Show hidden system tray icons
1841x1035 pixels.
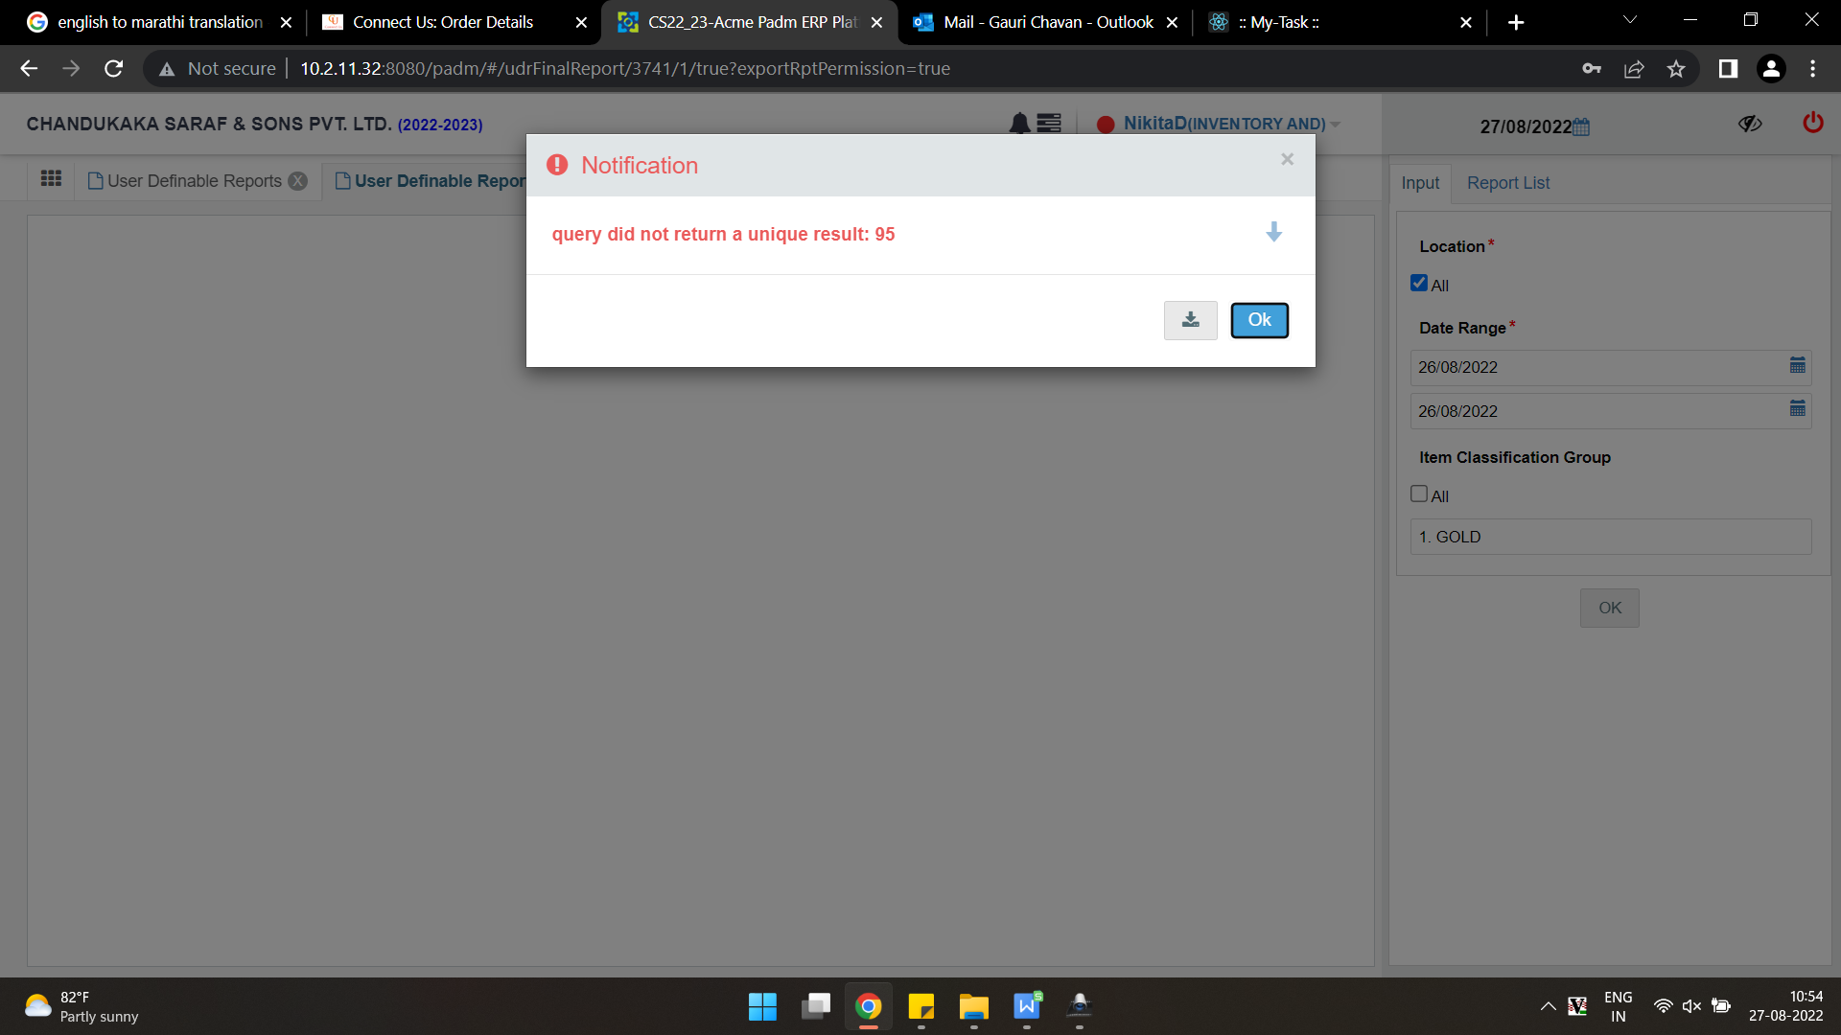1548,1006
